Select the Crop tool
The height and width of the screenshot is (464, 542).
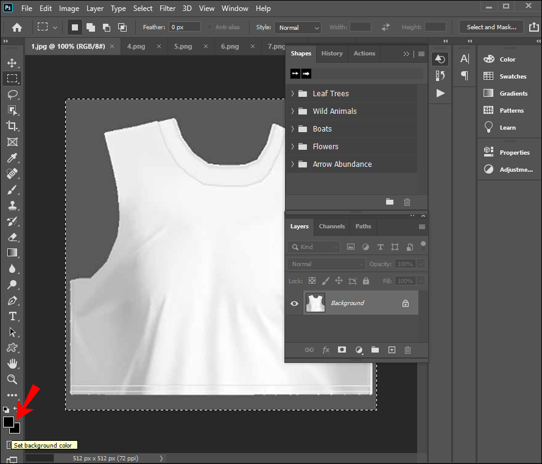tap(12, 126)
